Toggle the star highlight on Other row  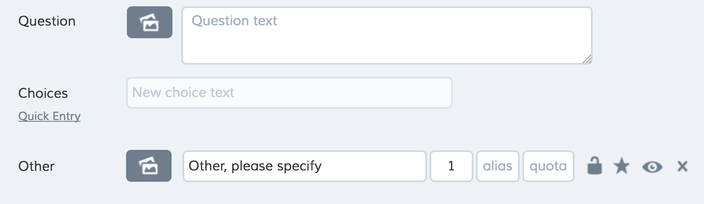621,166
